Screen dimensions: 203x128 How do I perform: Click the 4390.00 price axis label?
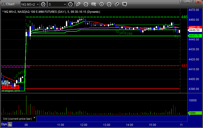194,89
